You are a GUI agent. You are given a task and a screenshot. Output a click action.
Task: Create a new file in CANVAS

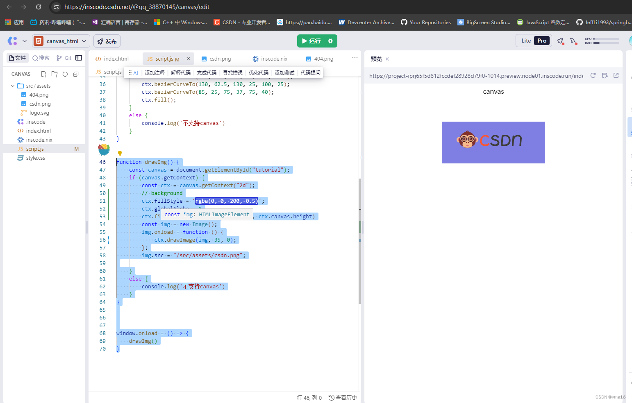click(x=44, y=74)
